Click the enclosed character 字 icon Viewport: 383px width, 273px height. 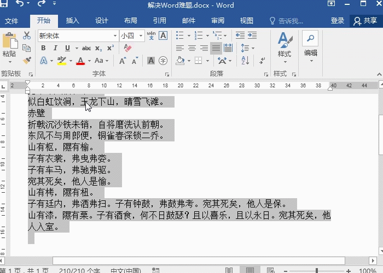[163, 61]
